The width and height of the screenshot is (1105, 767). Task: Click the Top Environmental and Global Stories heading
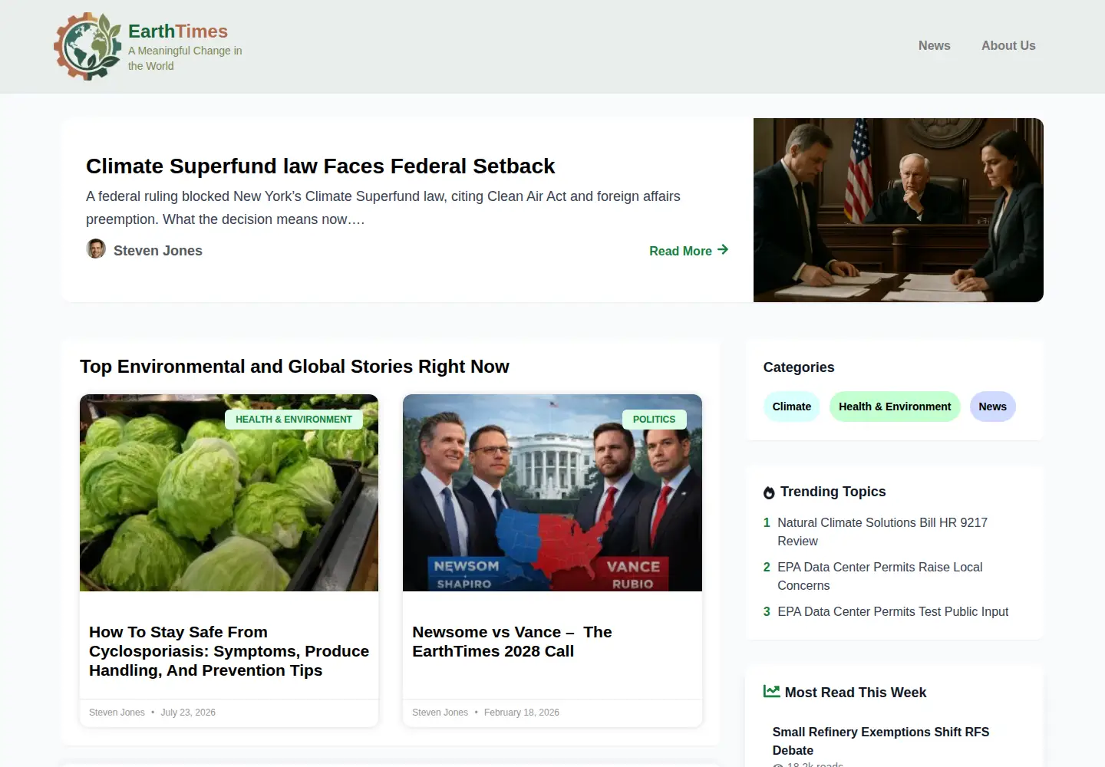click(x=295, y=367)
